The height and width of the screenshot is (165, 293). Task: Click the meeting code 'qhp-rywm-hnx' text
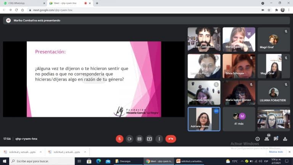click(26, 139)
